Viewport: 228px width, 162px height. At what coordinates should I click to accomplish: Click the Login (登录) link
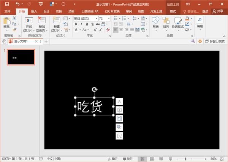205,11
